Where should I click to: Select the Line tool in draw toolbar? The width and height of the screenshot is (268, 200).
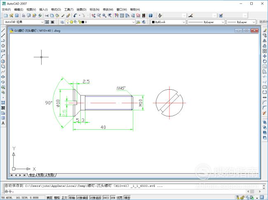click(x=3, y=30)
